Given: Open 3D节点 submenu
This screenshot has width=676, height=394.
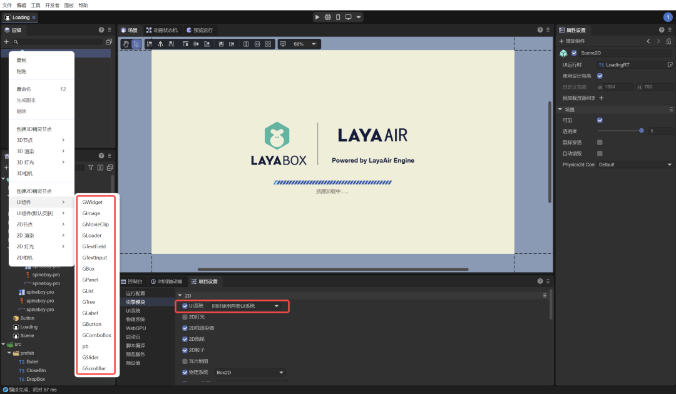Looking at the screenshot, I should [41, 140].
